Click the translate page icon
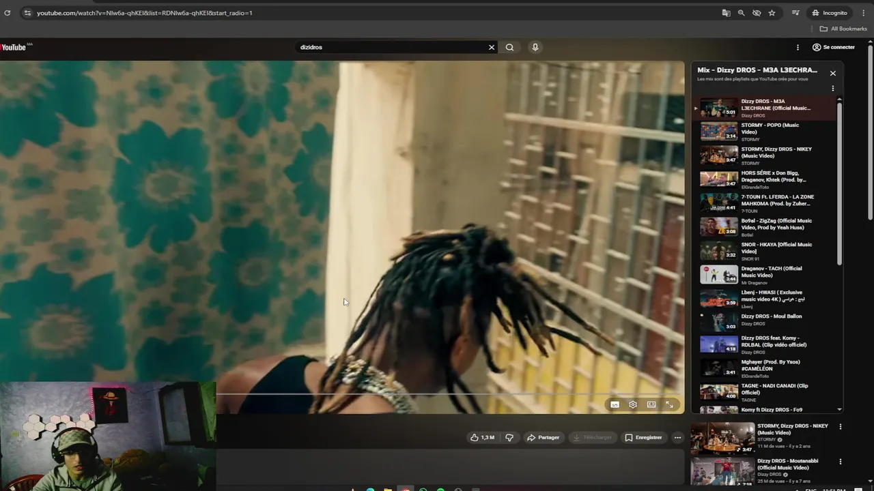 click(726, 13)
